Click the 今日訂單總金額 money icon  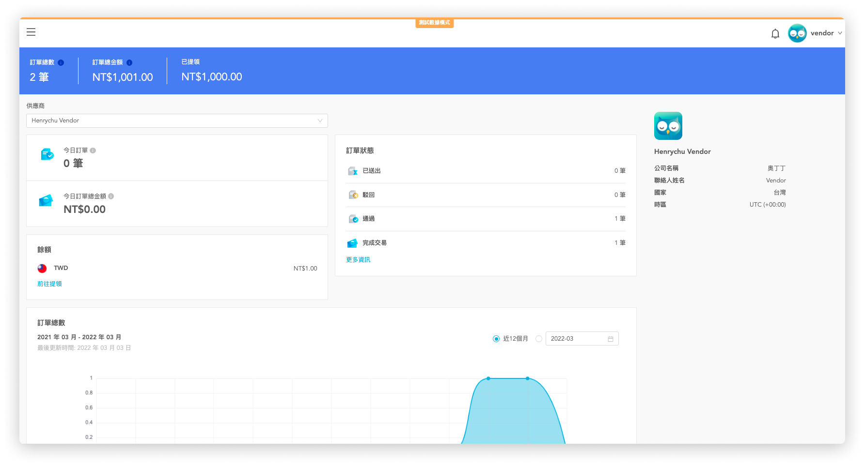coord(46,200)
